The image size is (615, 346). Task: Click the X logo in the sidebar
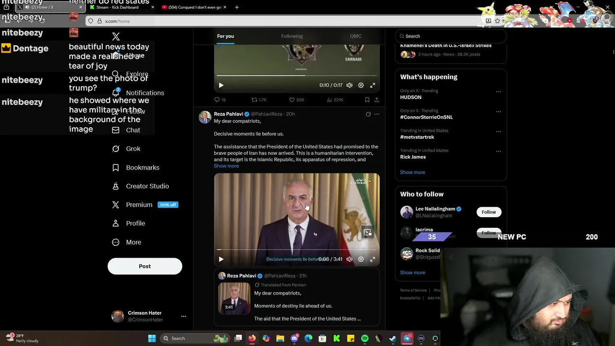point(116,37)
